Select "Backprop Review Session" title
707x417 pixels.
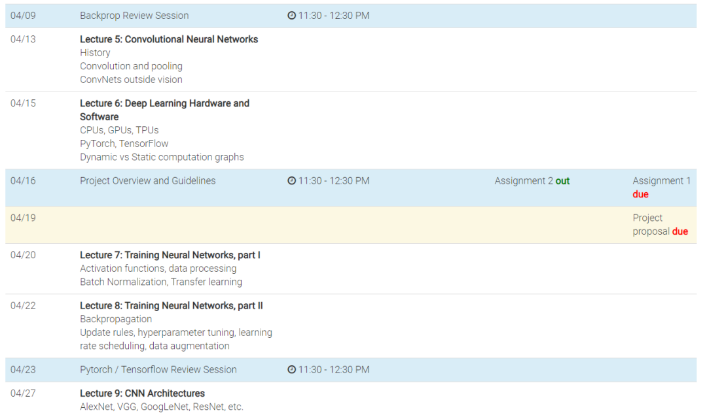pos(134,16)
